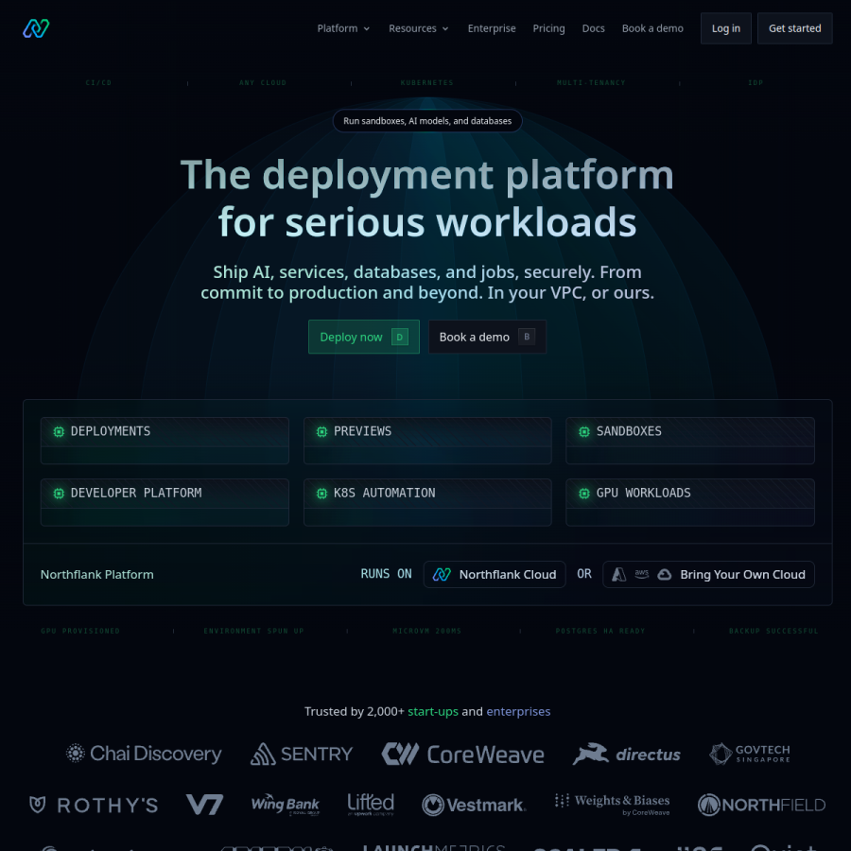851x851 pixels.
Task: Click the green start-ups link
Action: pyautogui.click(x=433, y=711)
